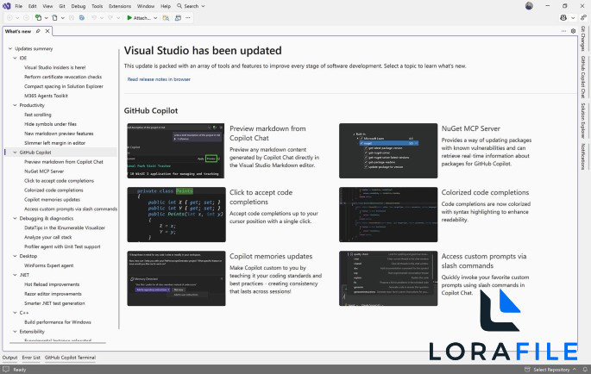
Task: Open the Edit menu
Action: 33,6
